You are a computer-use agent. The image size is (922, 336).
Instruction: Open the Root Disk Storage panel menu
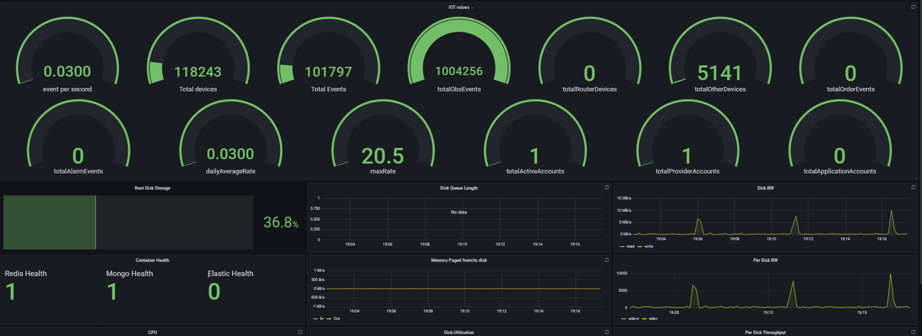pyautogui.click(x=153, y=188)
